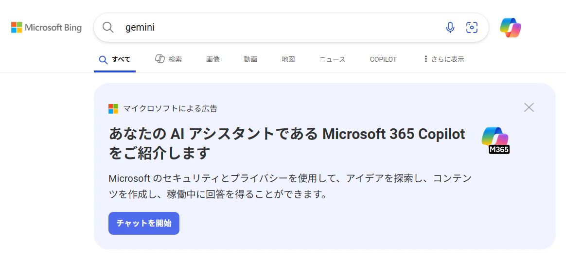Click the チャットを開始 button
The image size is (566, 262).
tap(143, 223)
